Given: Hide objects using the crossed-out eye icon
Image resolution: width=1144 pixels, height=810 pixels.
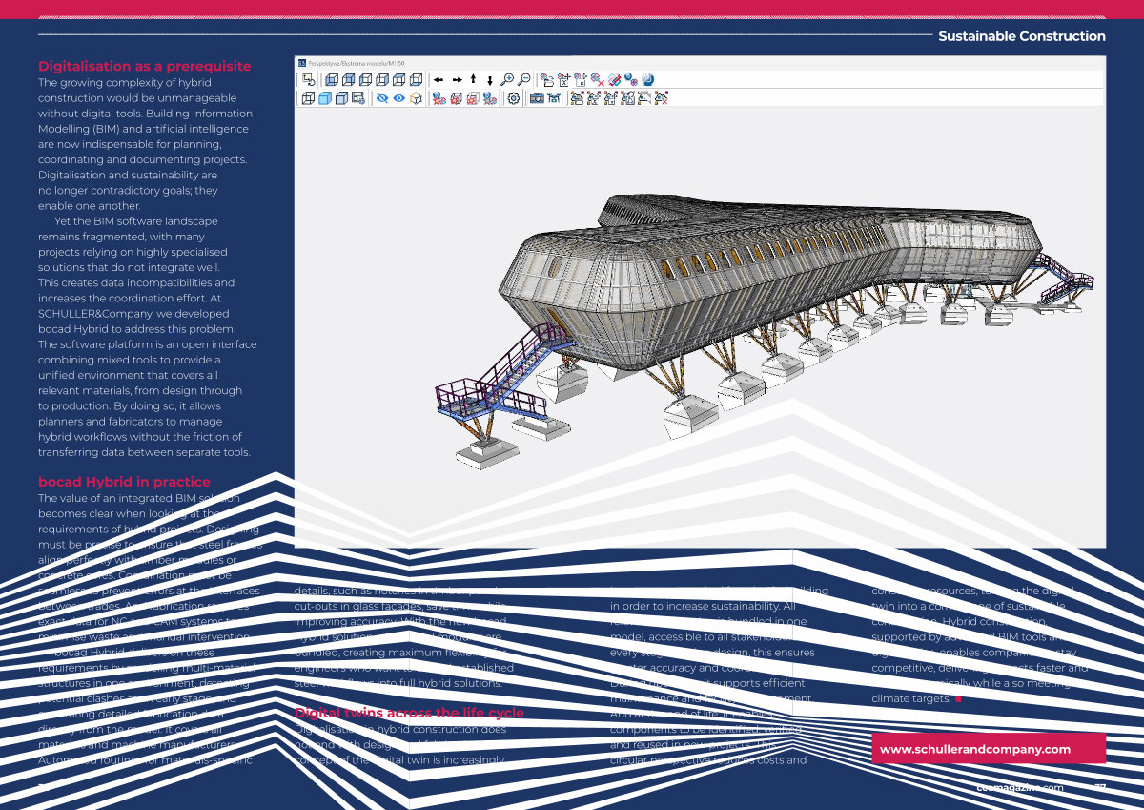Looking at the screenshot, I should pos(381,98).
